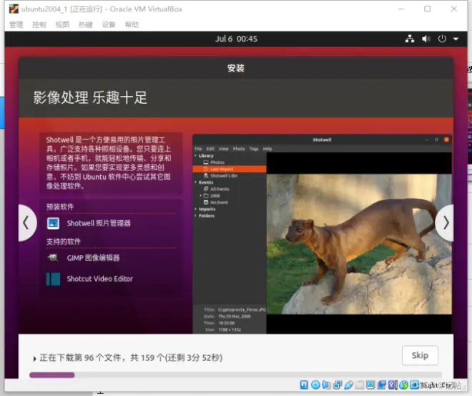This screenshot has height=396, width=472.
Task: Click the text "GIMP 图像编辑器"
Action: point(93,258)
